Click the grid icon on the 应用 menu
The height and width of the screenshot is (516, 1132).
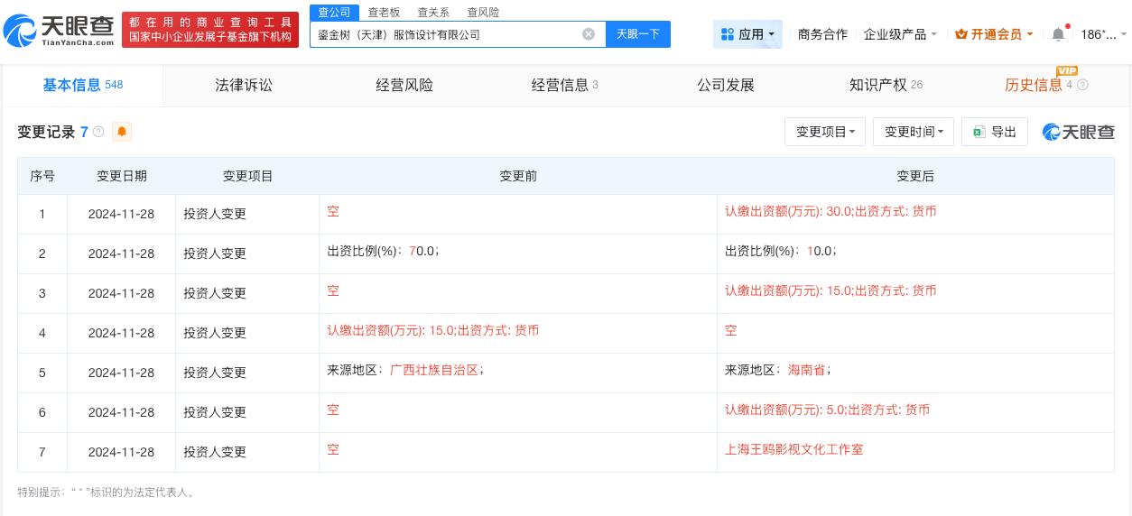click(x=728, y=34)
